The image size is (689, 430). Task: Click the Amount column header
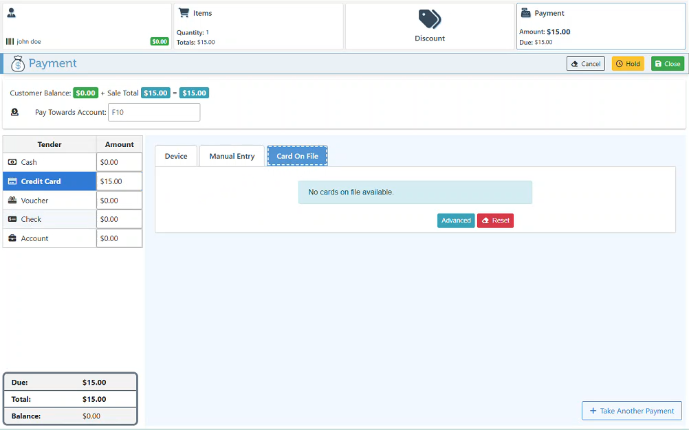[119, 144]
